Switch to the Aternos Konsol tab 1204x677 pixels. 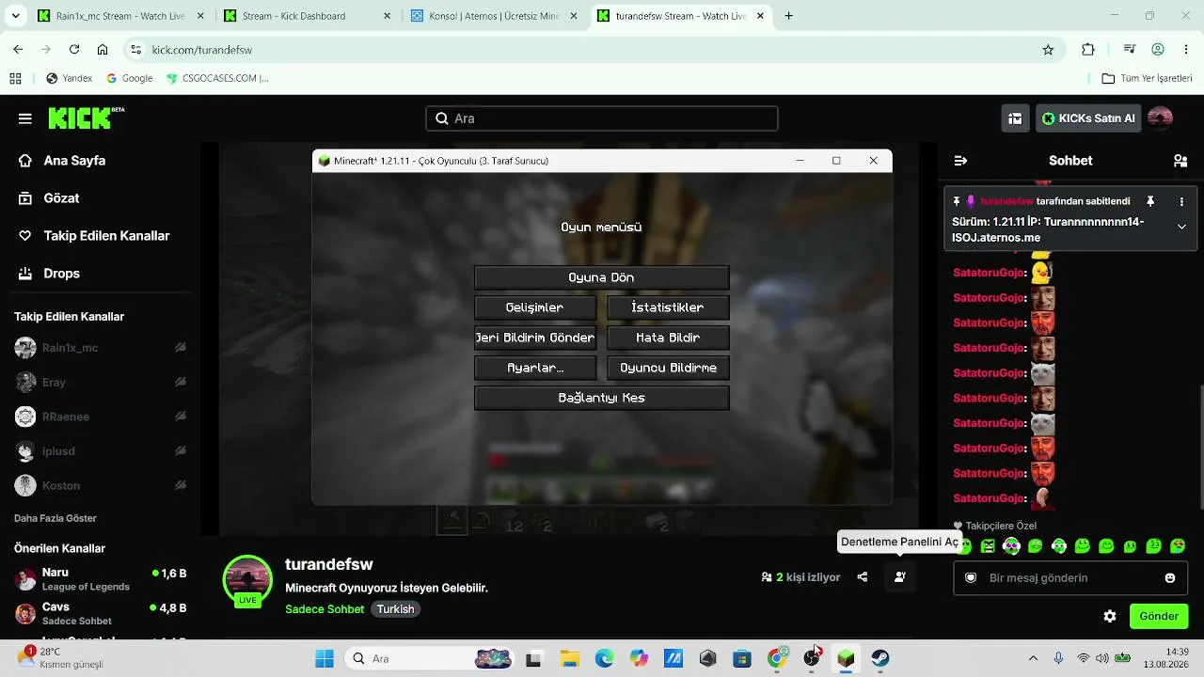click(x=494, y=16)
